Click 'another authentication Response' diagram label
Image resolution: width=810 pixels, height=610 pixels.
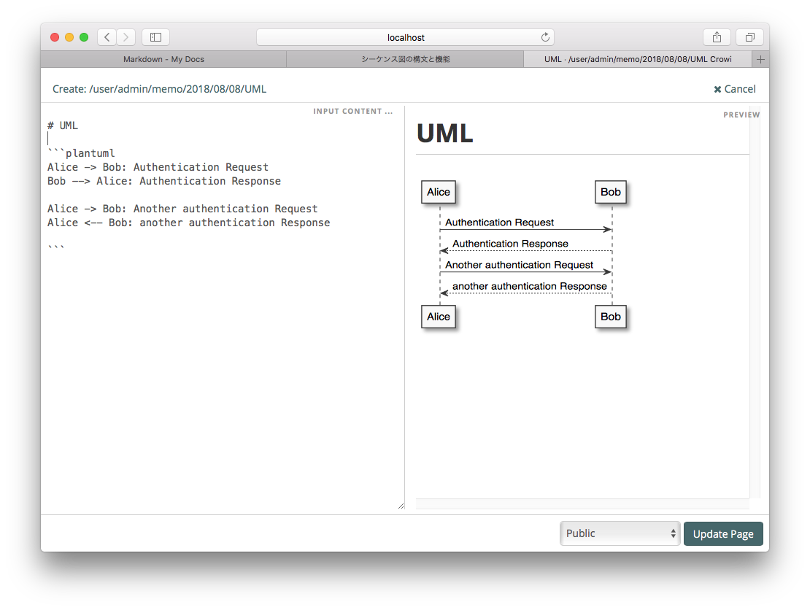pos(530,286)
